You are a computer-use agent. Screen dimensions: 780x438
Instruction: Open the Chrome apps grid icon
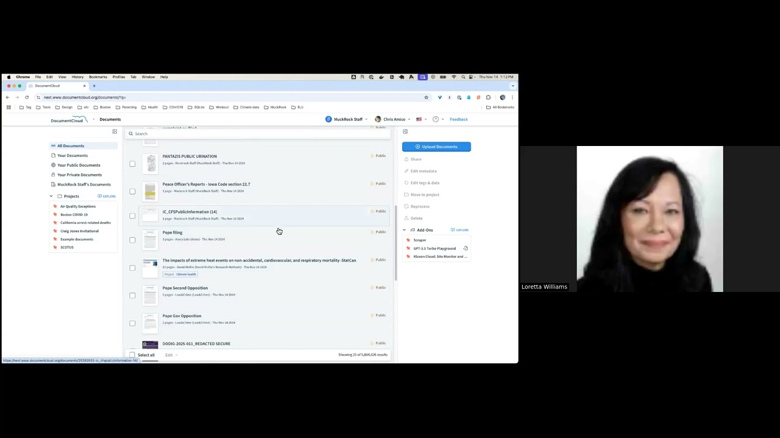coord(9,107)
